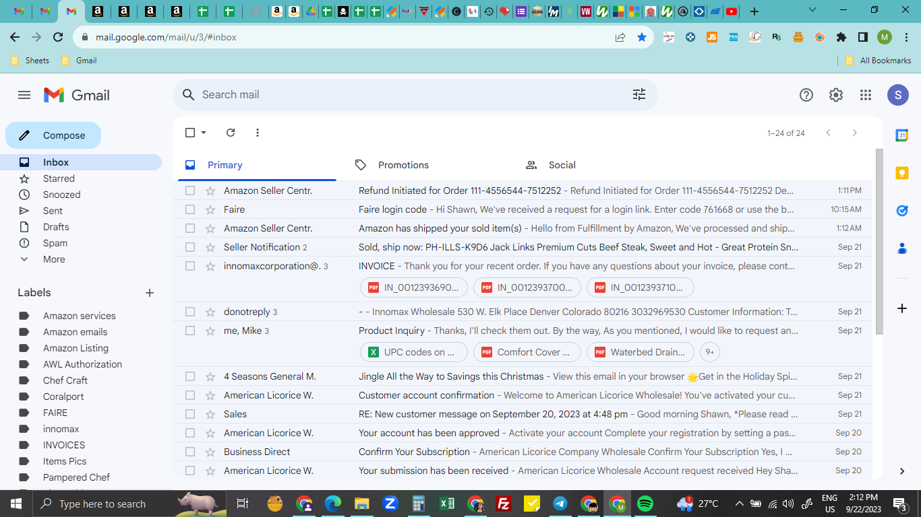The width and height of the screenshot is (921, 517).
Task: Open Excel from the taskbar
Action: click(x=446, y=504)
